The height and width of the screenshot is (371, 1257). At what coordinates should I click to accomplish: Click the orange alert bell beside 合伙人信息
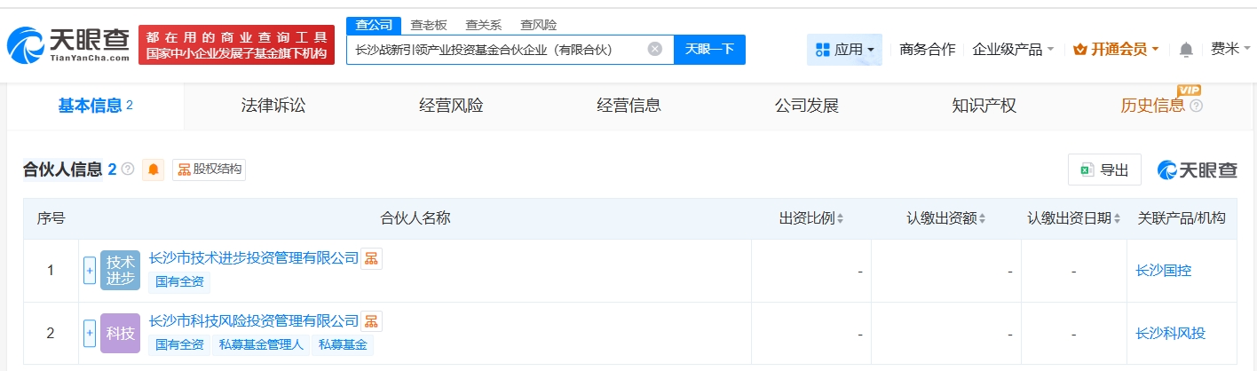[154, 170]
